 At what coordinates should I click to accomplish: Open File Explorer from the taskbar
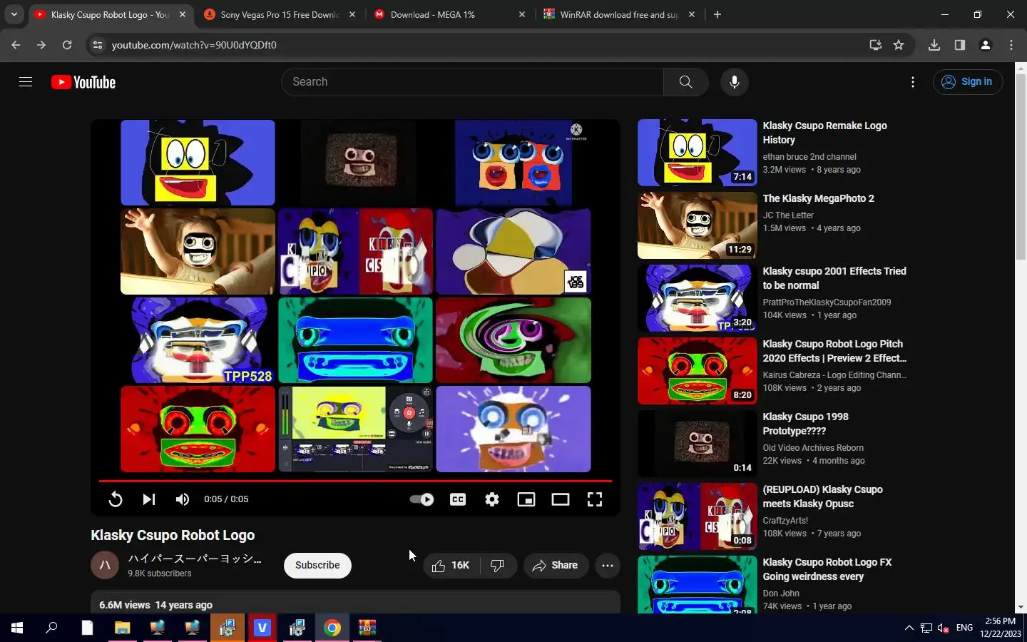(123, 628)
